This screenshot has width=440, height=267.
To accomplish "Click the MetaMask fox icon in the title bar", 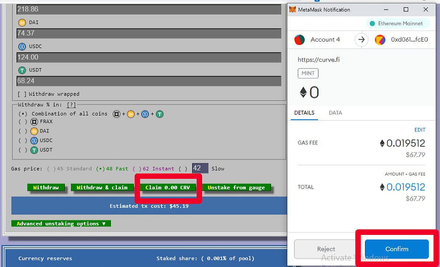I will [292, 10].
